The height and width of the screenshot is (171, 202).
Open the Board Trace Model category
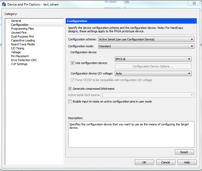tap(23, 44)
